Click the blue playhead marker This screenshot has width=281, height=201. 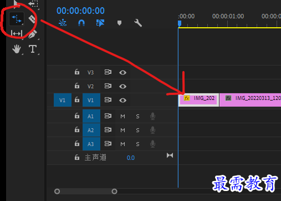tap(180, 23)
